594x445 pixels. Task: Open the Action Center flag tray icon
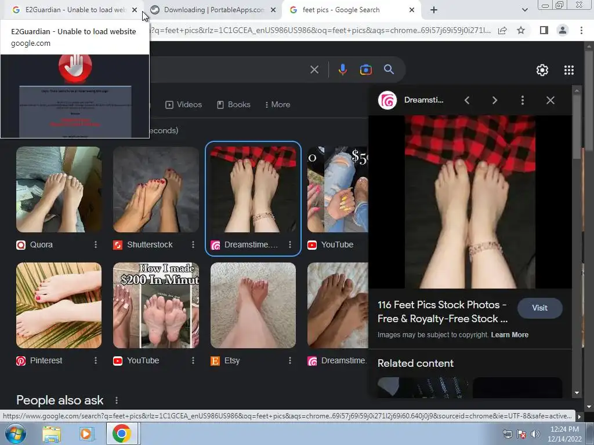pos(521,434)
